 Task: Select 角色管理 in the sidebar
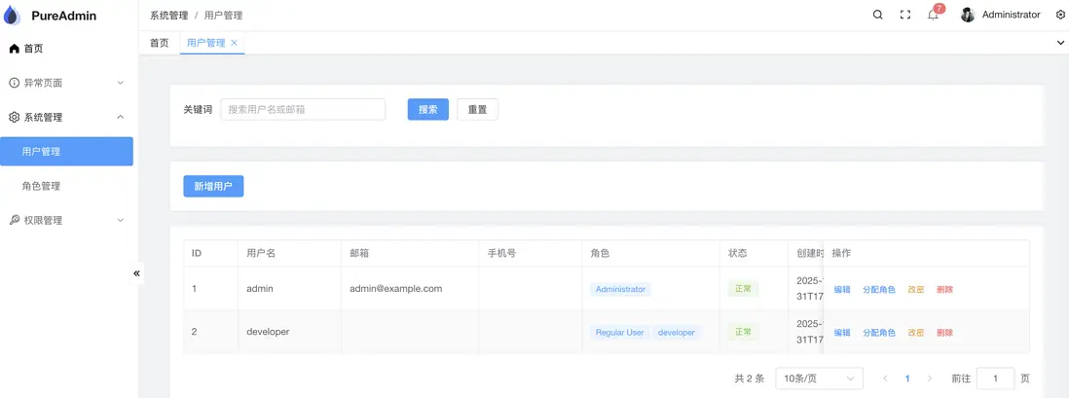click(66, 186)
